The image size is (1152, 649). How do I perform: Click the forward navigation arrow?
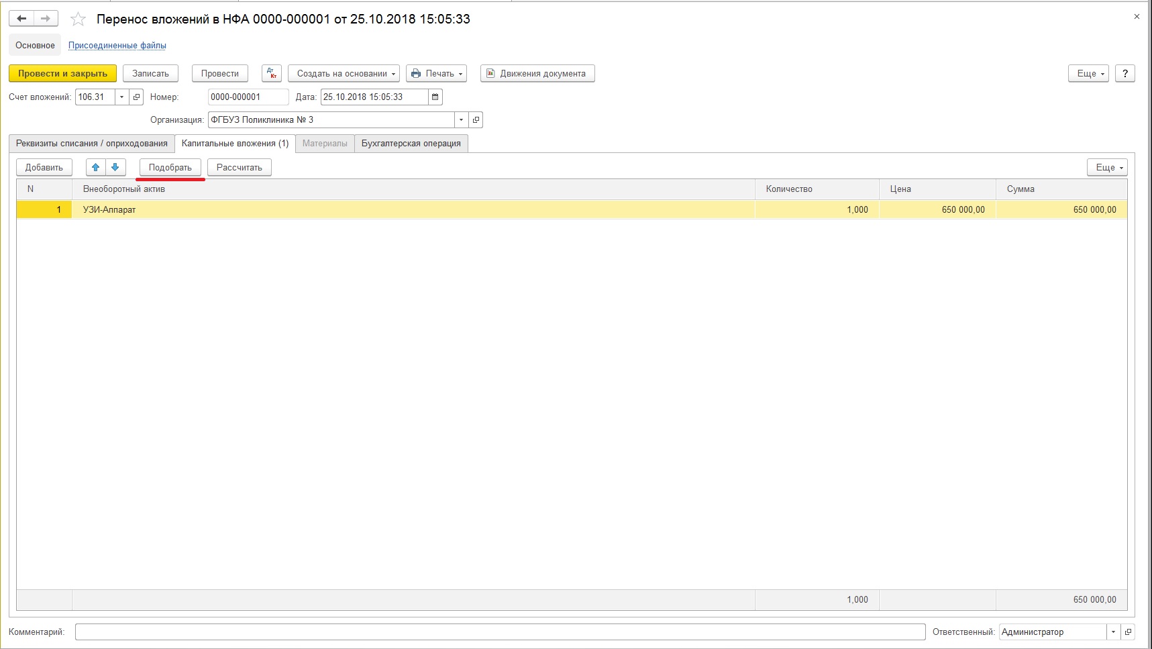tap(46, 19)
